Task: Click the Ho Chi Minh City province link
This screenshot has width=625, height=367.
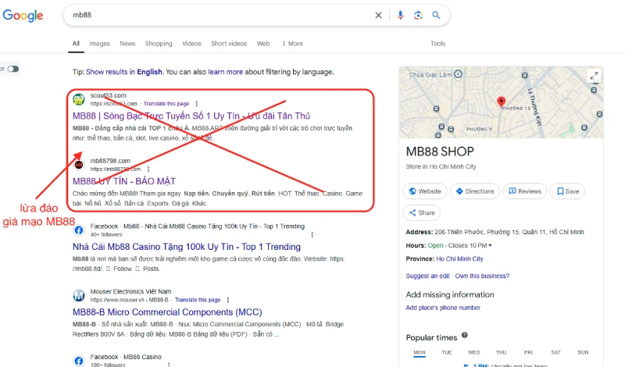Action: [459, 258]
